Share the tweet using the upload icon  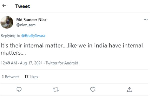(x=129, y=90)
